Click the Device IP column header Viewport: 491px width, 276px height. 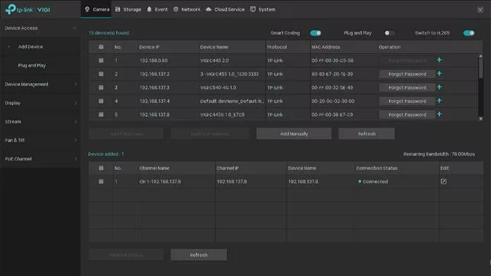tap(149, 47)
